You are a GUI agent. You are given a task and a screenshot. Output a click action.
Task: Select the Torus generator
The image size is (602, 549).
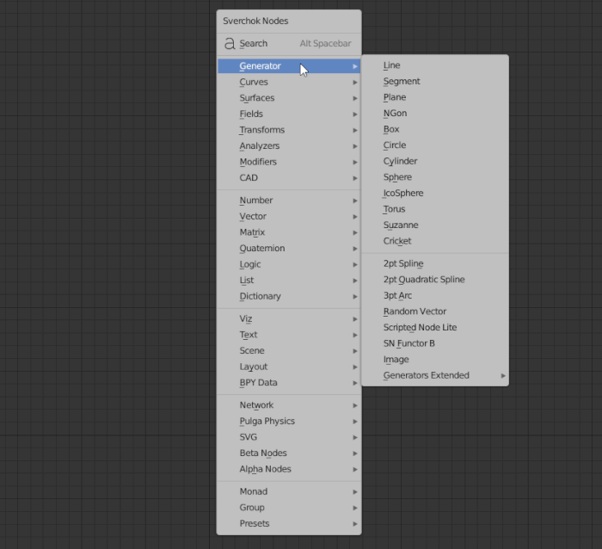pyautogui.click(x=435, y=209)
